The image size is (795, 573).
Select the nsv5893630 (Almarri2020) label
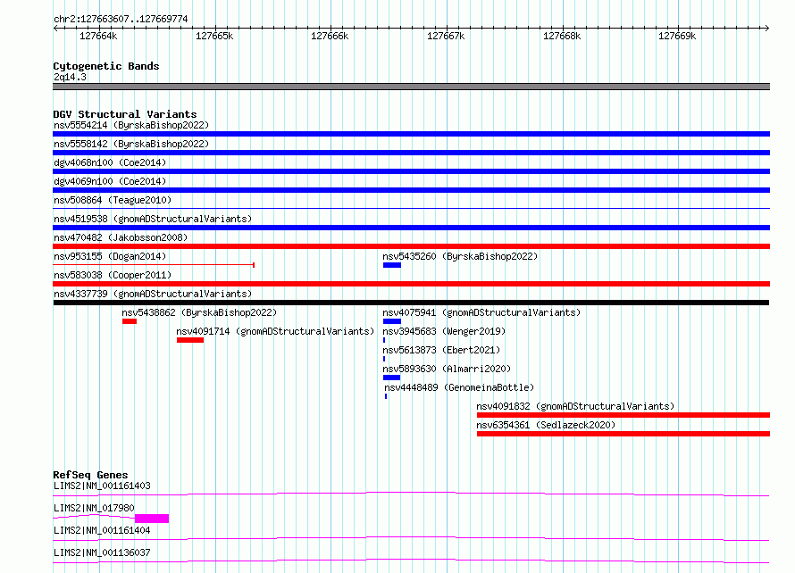[447, 369]
